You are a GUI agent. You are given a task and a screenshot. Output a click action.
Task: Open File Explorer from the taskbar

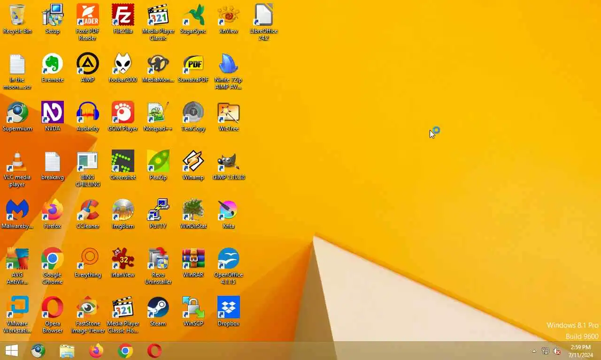click(67, 351)
